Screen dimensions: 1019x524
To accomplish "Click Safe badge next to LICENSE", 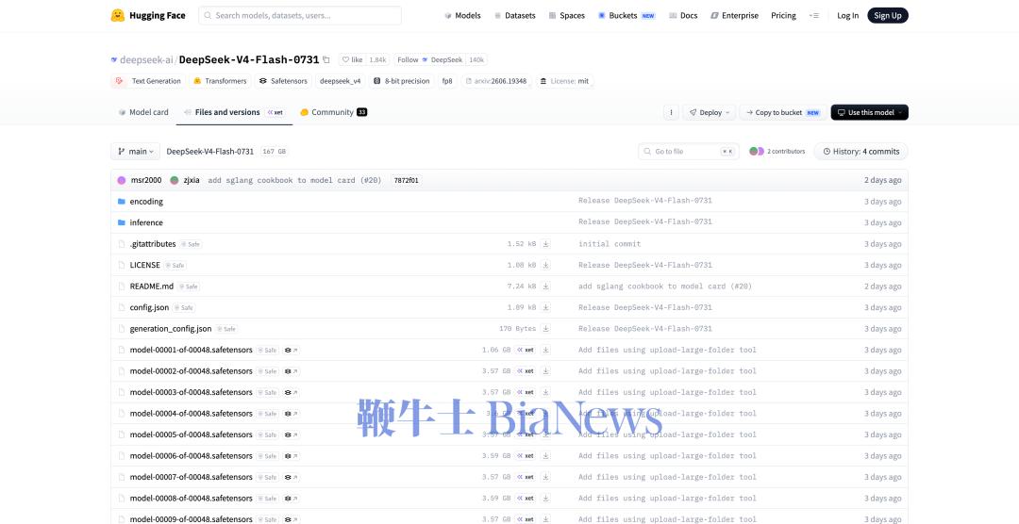I will coord(175,265).
